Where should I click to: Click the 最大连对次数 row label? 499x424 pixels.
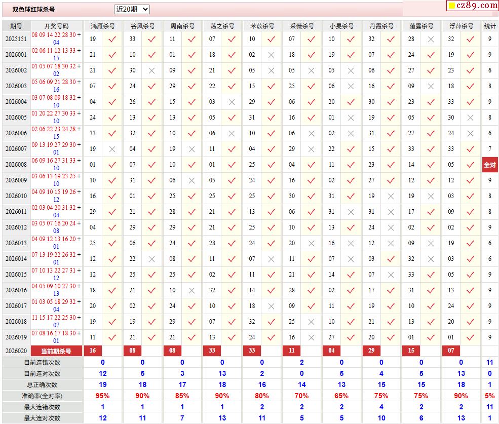point(42,418)
